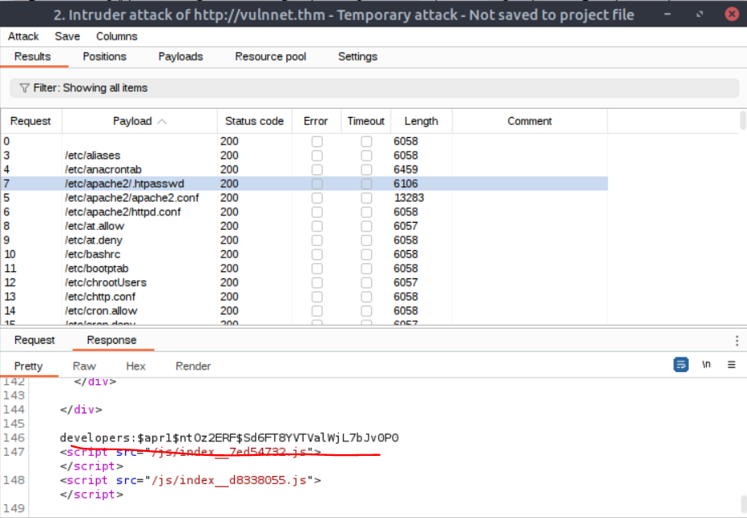Show the Response tab in the lower pane
The height and width of the screenshot is (518, 747).
(x=111, y=340)
